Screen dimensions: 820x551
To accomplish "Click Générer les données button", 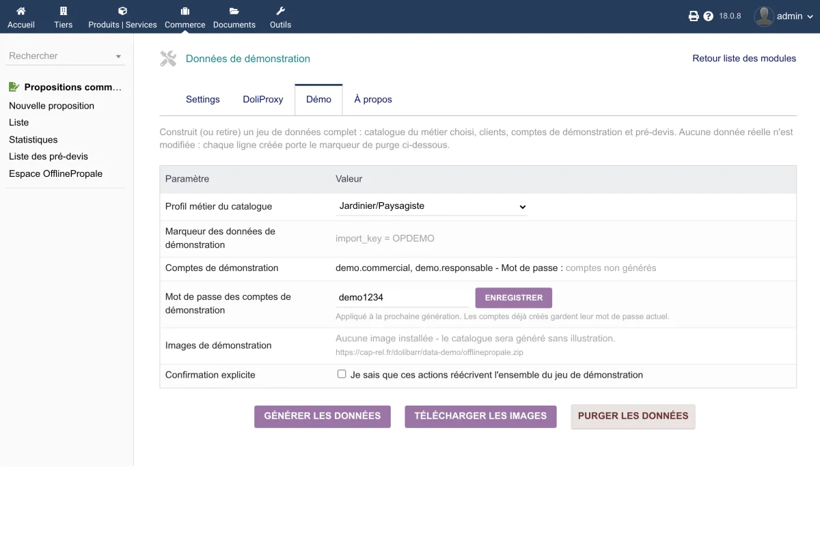I will pyautogui.click(x=323, y=416).
